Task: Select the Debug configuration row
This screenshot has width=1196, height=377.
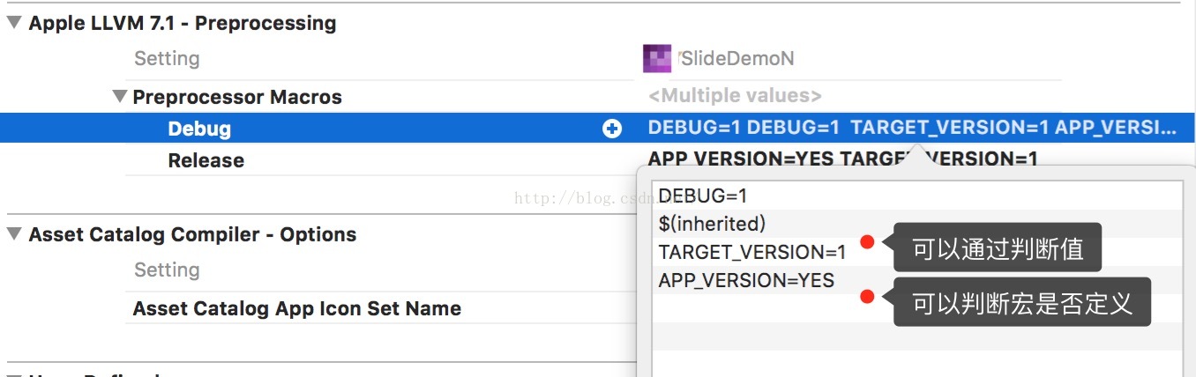Action: 199,129
